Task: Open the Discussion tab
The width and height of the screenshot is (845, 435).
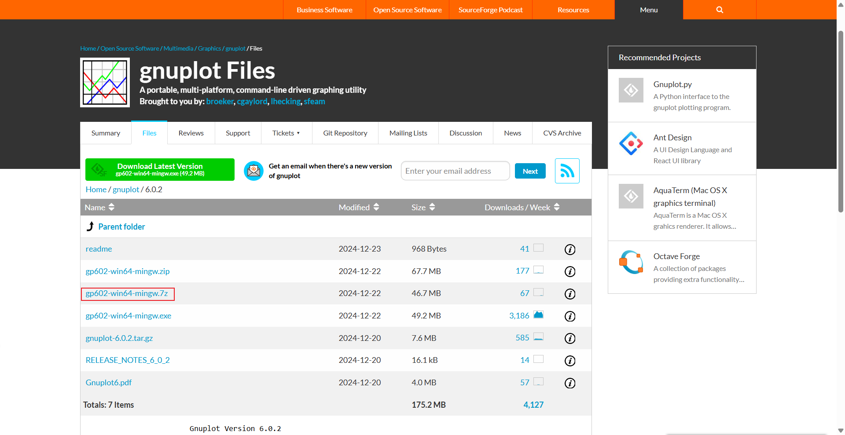Action: (466, 133)
